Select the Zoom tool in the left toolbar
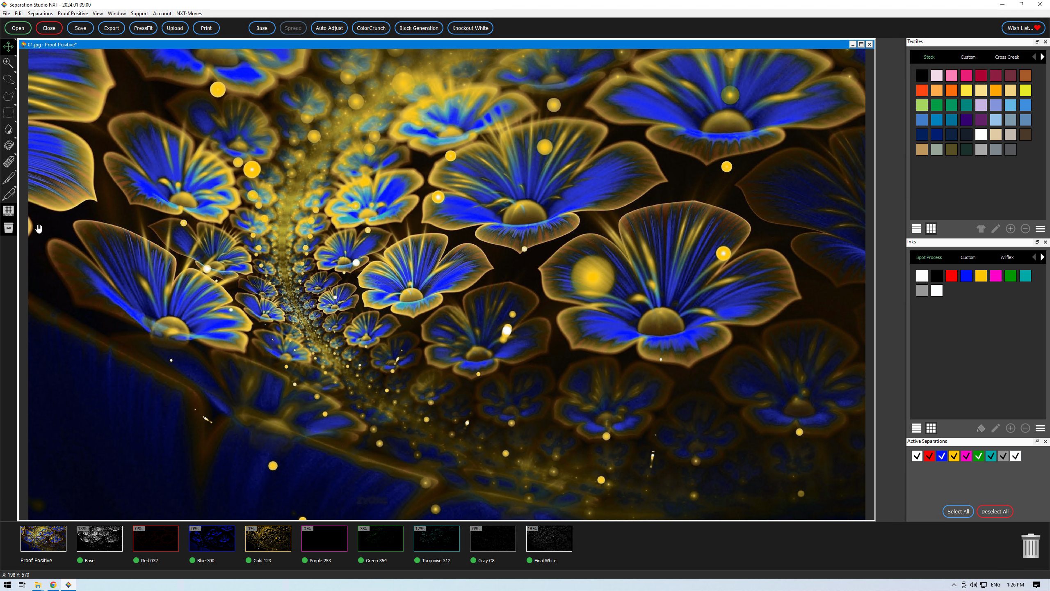Screen dimensions: 1050x591 tap(8, 63)
